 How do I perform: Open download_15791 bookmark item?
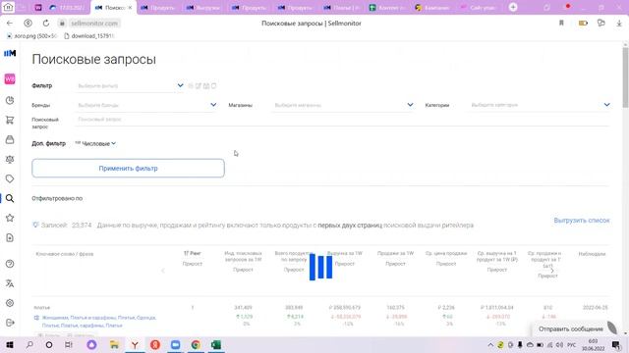coord(89,36)
